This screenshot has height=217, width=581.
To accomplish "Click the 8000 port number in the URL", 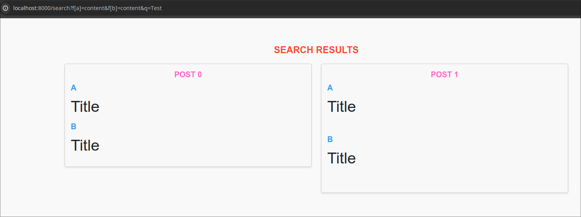I will [44, 8].
